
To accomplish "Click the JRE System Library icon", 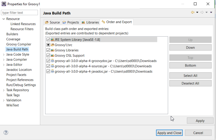I will click(52, 39).
